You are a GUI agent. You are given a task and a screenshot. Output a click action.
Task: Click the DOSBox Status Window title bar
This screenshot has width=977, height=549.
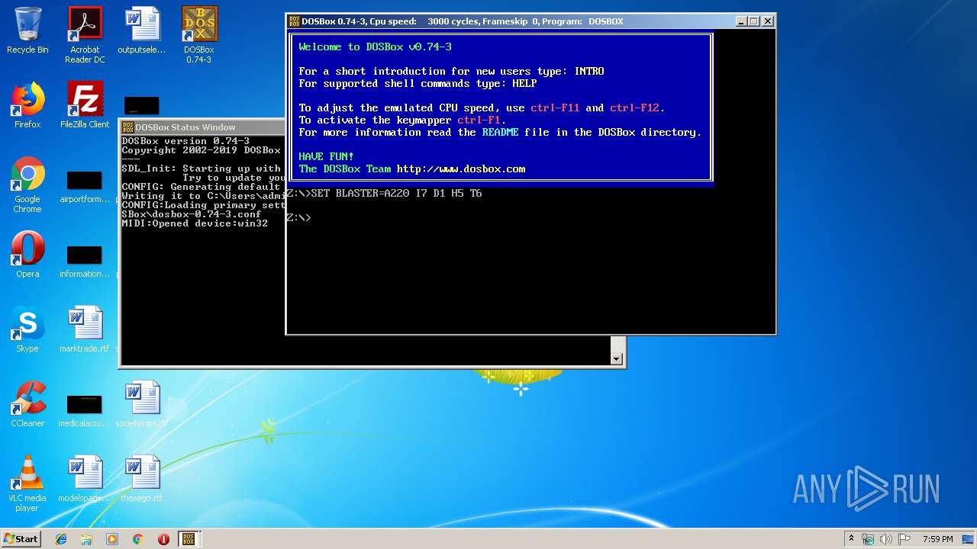coord(203,127)
